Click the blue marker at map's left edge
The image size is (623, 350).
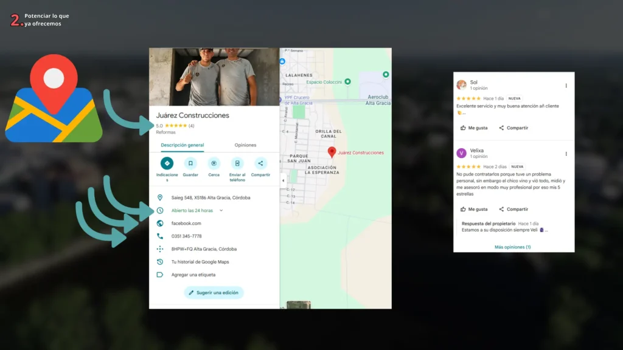[x=282, y=61]
